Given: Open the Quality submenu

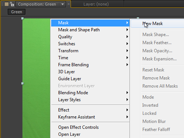Looking at the screenshot, I should pyautogui.click(x=90, y=37).
